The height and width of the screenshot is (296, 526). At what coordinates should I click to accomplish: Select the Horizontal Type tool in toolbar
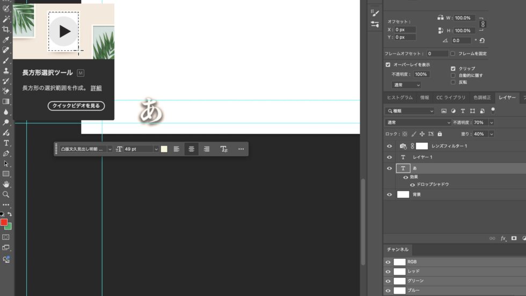[6, 143]
